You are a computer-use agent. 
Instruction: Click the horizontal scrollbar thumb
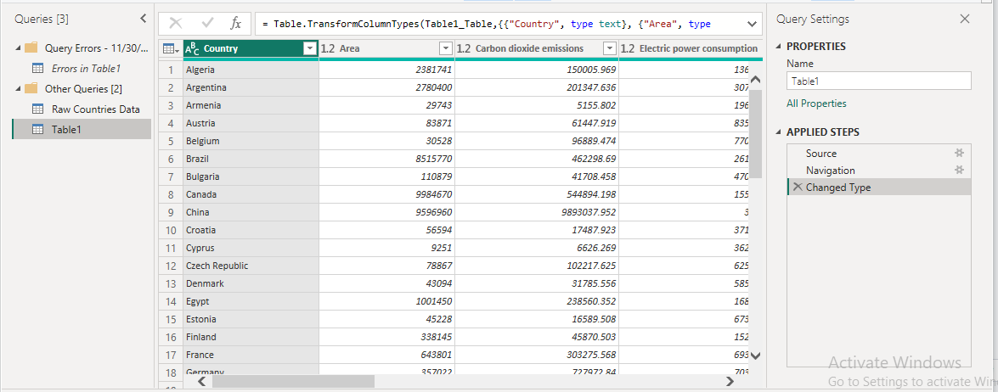tap(293, 382)
